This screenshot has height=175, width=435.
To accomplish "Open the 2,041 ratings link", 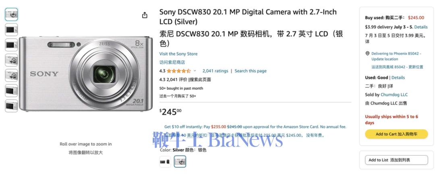I will coord(215,71).
